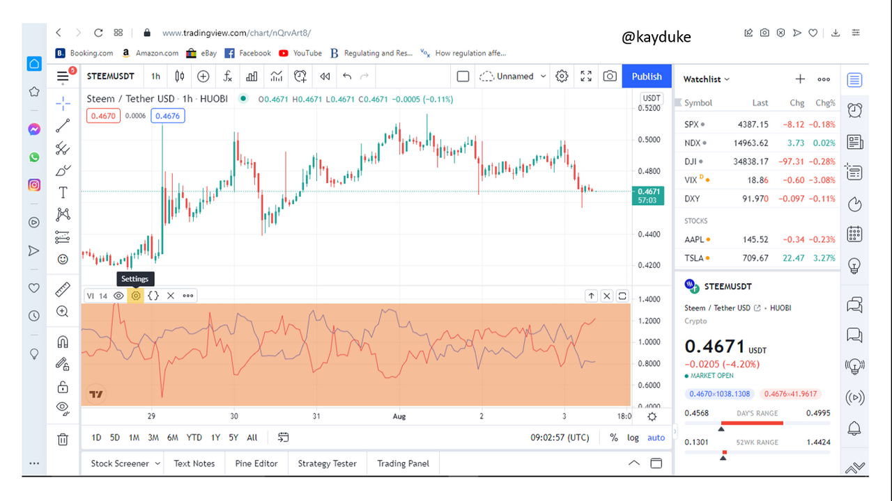Screen dimensions: 892x501
Task: Open the Watchlist dropdown
Action: pyautogui.click(x=707, y=79)
